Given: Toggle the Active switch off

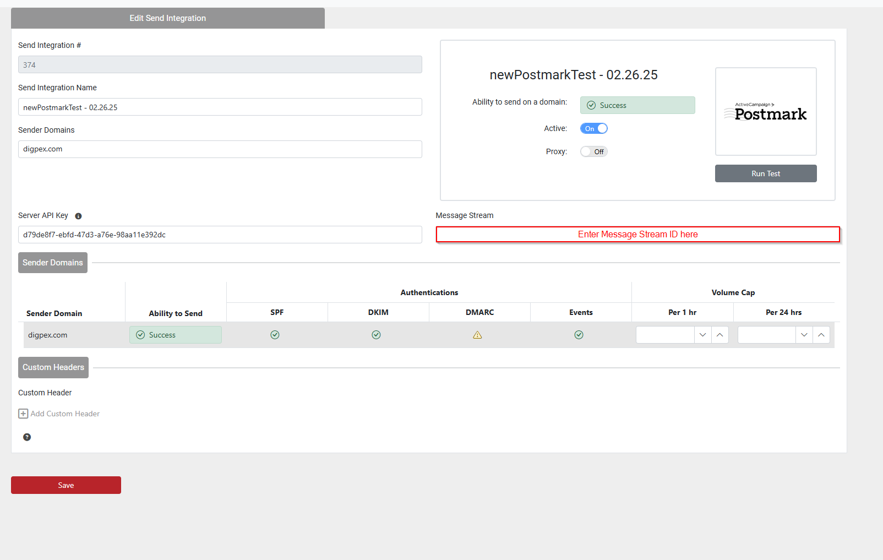Looking at the screenshot, I should pyautogui.click(x=593, y=128).
